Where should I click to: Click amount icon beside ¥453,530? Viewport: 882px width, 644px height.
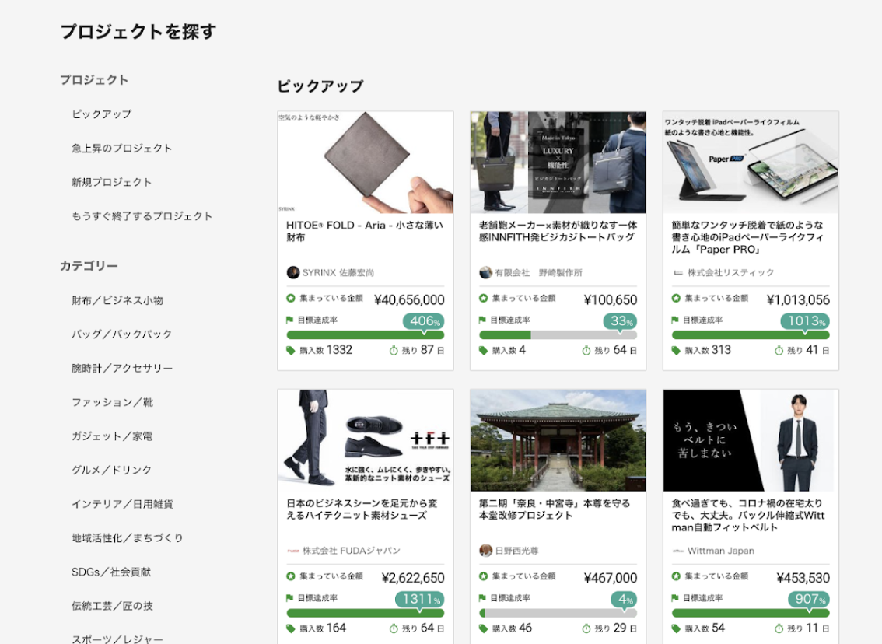coord(676,576)
